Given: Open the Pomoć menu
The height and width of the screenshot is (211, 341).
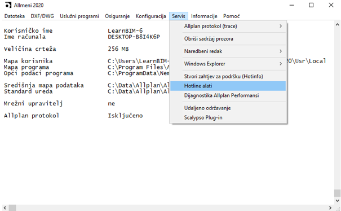Looking at the screenshot, I should point(232,16).
